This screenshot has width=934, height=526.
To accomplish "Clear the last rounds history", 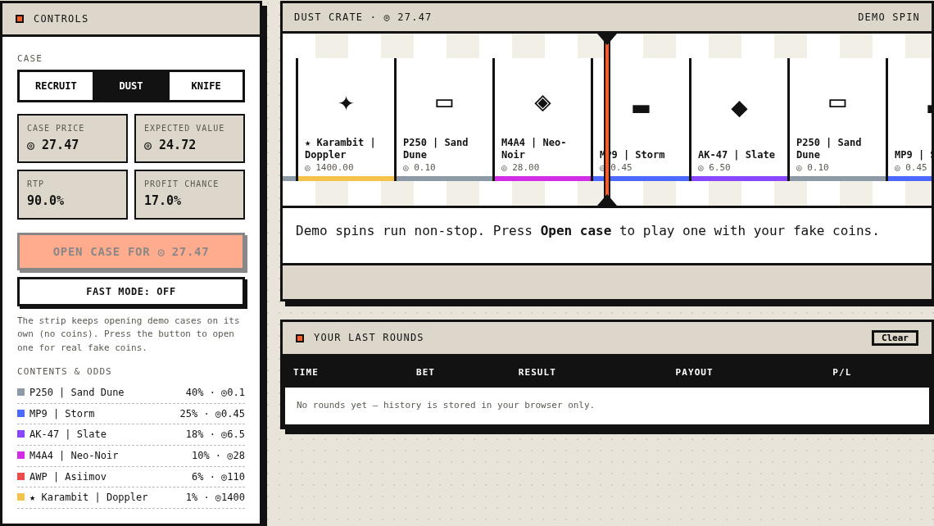I will tap(895, 338).
